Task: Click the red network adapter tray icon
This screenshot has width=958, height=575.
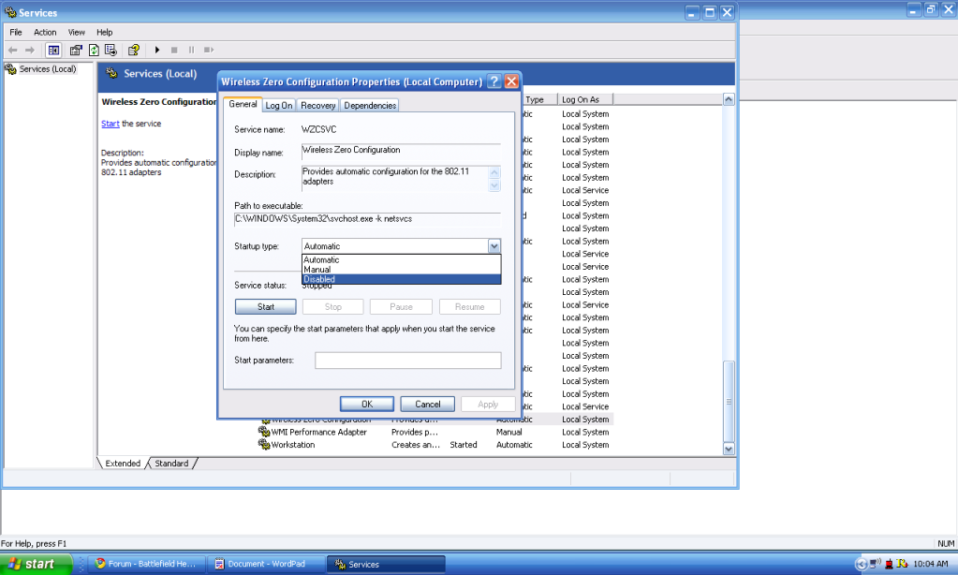Action: 889,564
